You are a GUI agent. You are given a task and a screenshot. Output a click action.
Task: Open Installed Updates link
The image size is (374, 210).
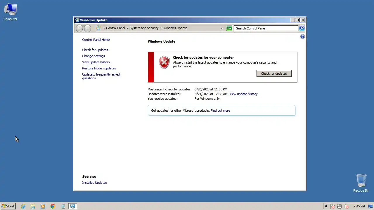(94, 183)
